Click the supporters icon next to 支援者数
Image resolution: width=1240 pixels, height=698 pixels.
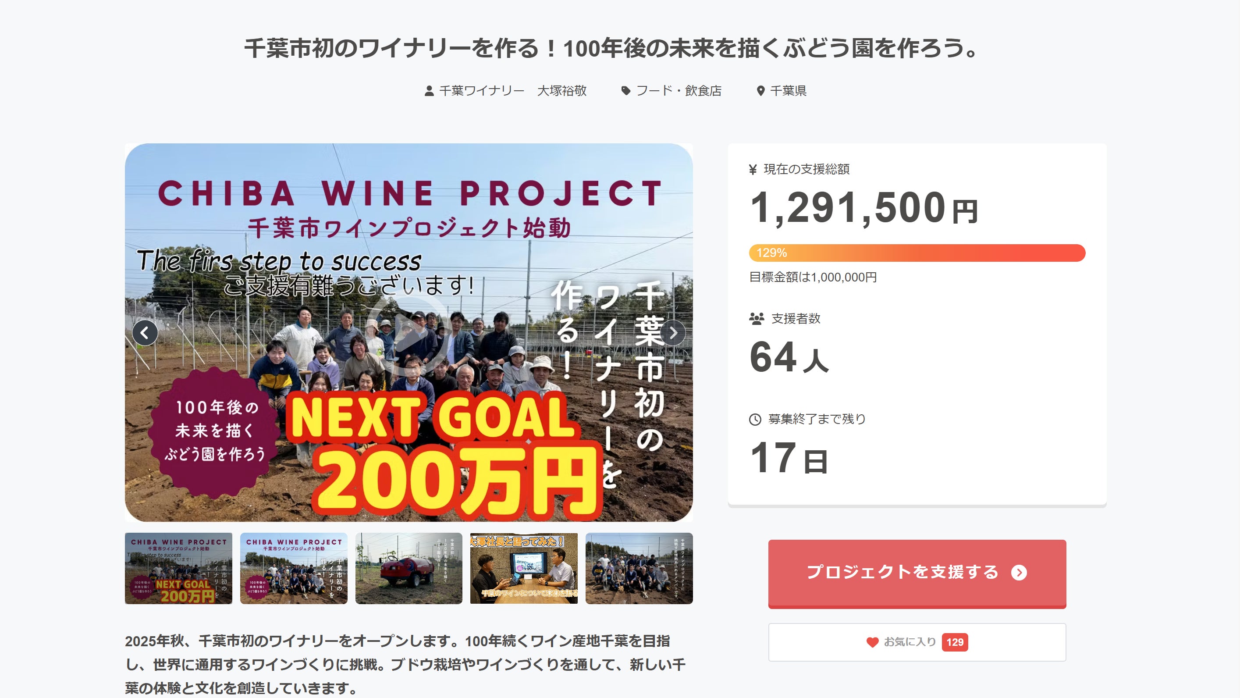tap(757, 319)
